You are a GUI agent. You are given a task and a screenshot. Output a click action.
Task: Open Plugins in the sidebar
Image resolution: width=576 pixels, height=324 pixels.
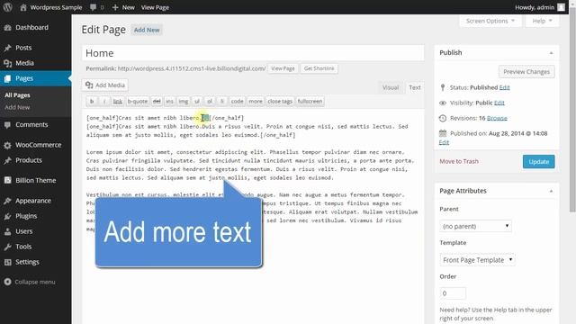tap(26, 216)
